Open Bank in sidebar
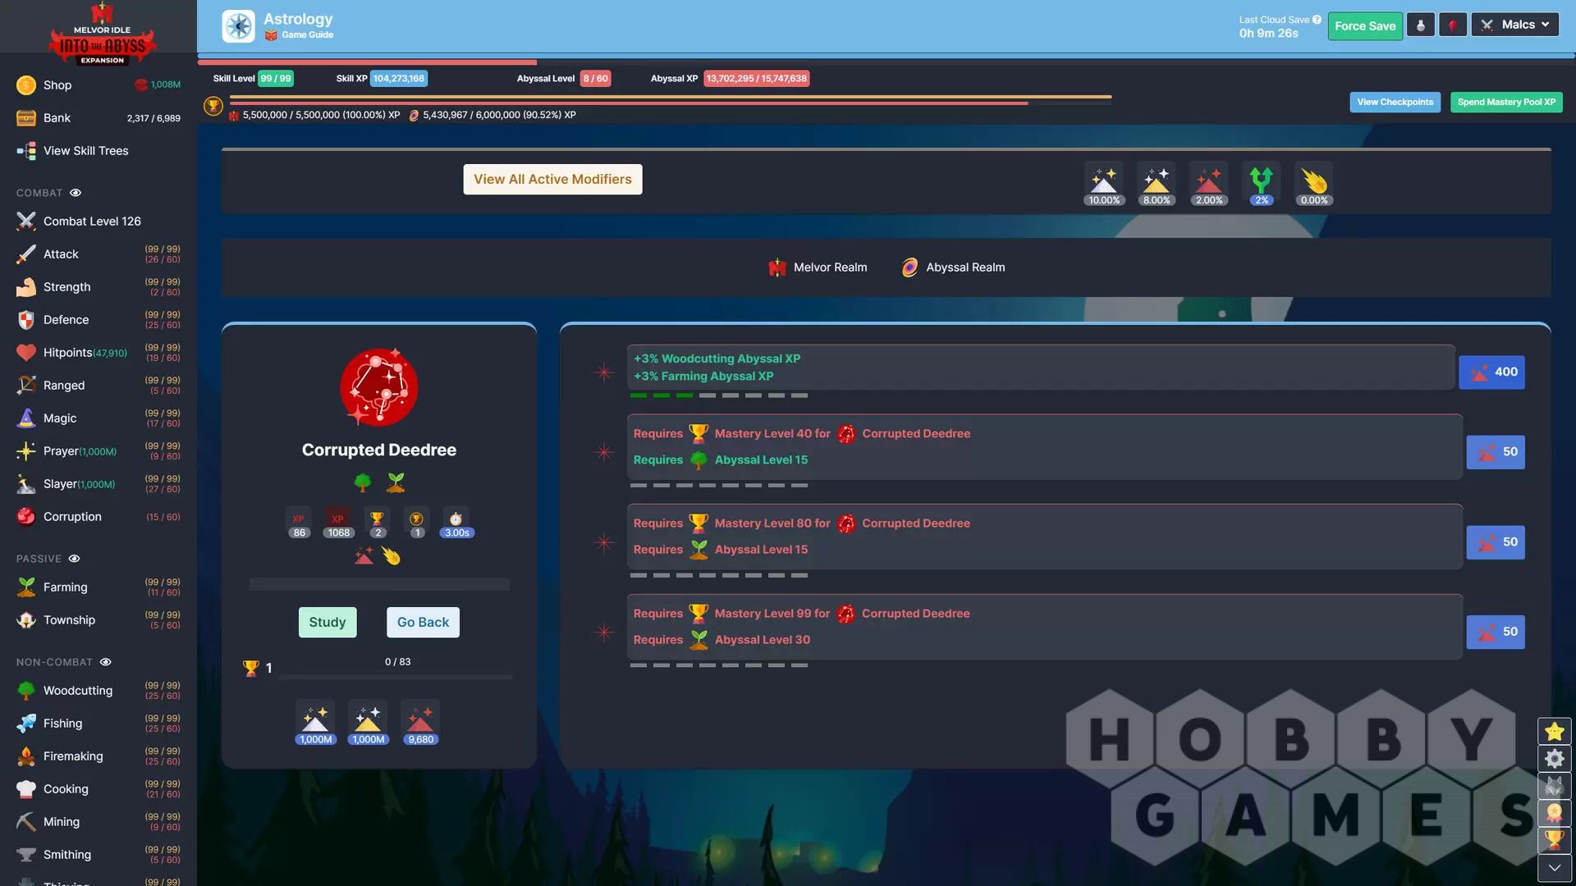The height and width of the screenshot is (886, 1576). (98, 118)
